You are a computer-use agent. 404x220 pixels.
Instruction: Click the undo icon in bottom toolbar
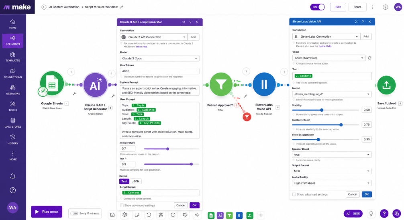[x=149, y=215]
